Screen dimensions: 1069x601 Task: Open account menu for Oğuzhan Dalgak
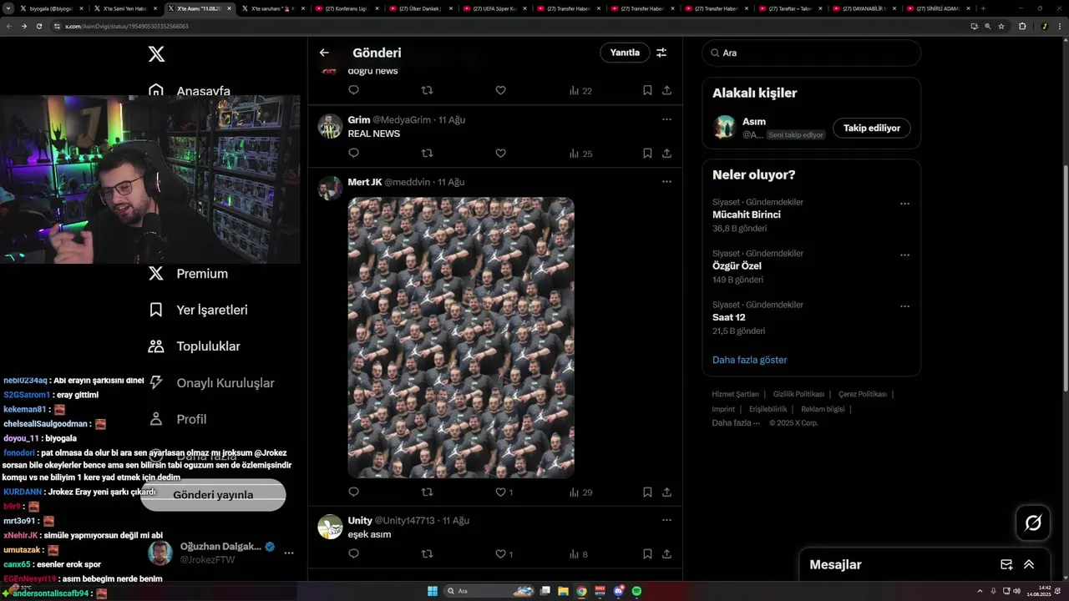click(289, 553)
